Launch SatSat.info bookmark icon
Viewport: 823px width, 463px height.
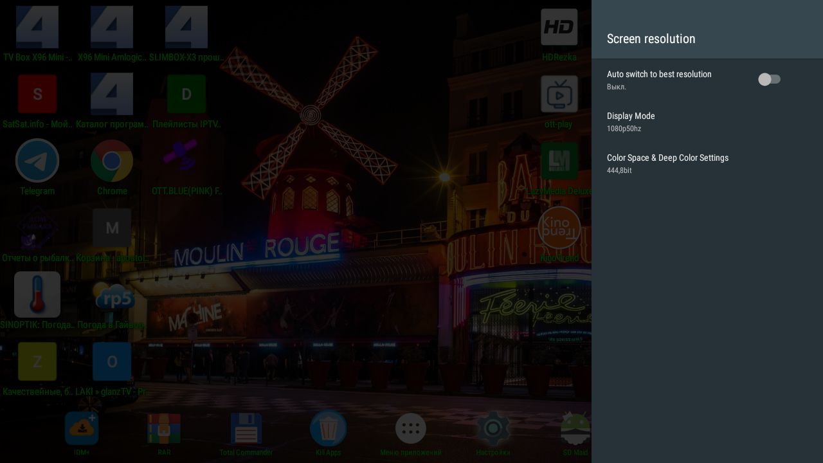tap(37, 94)
